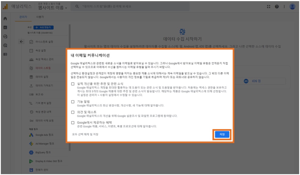Click the admin sidebar scrollbar
Screen dimensions: 300x175
click(x=70, y=87)
